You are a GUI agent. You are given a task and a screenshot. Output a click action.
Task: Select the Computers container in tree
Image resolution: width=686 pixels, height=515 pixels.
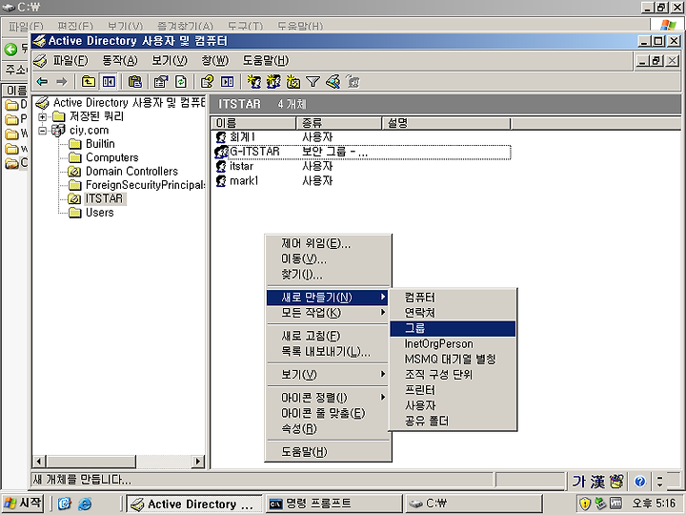(x=112, y=157)
